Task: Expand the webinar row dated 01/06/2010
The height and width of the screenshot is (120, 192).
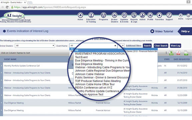Action: click(1, 88)
